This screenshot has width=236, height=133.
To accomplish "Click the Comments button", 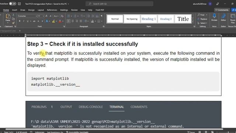I will tap(222, 10).
